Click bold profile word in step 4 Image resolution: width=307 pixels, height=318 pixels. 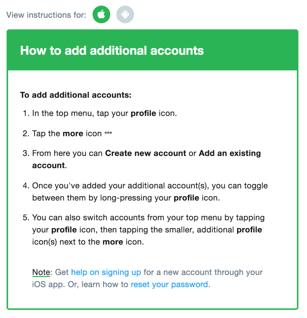pyautogui.click(x=186, y=198)
